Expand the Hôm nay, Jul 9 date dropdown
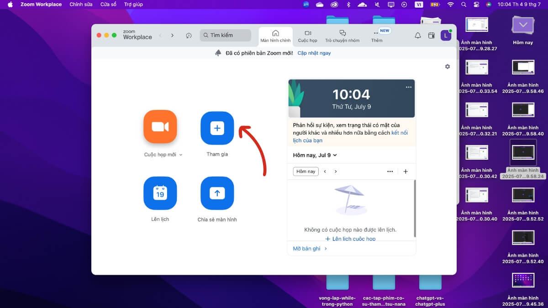 (335, 155)
